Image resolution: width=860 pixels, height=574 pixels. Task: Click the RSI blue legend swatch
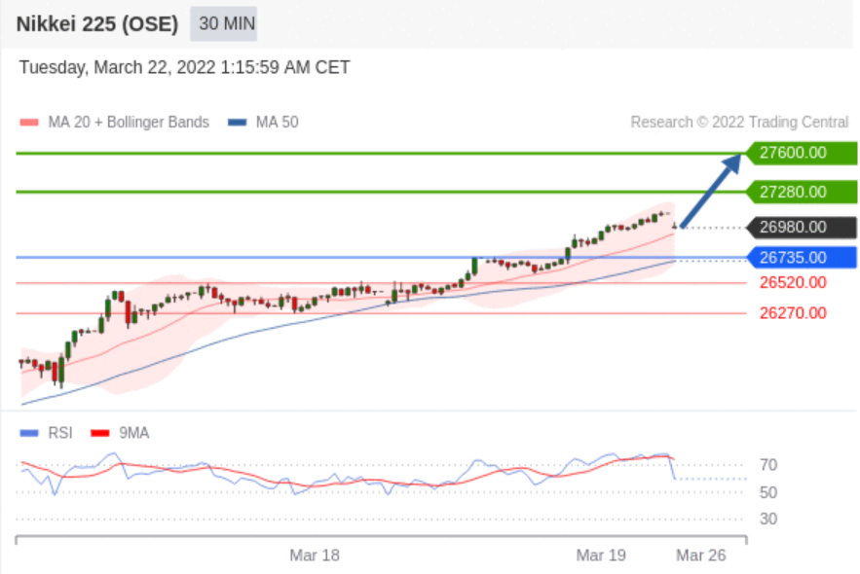point(29,433)
